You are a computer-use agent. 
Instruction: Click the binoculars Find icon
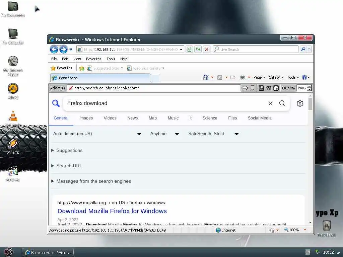269,88
